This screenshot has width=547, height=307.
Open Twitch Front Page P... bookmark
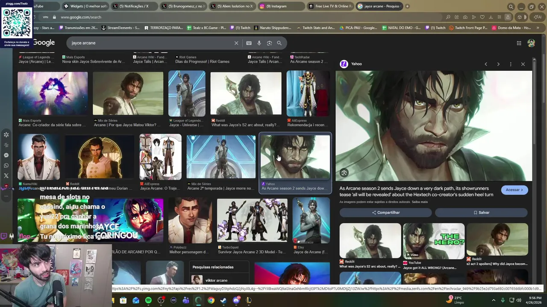click(468, 28)
